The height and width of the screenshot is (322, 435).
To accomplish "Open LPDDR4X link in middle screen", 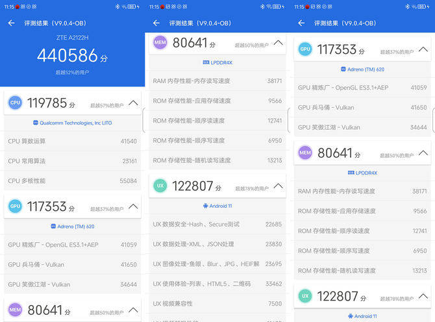I will (217, 63).
